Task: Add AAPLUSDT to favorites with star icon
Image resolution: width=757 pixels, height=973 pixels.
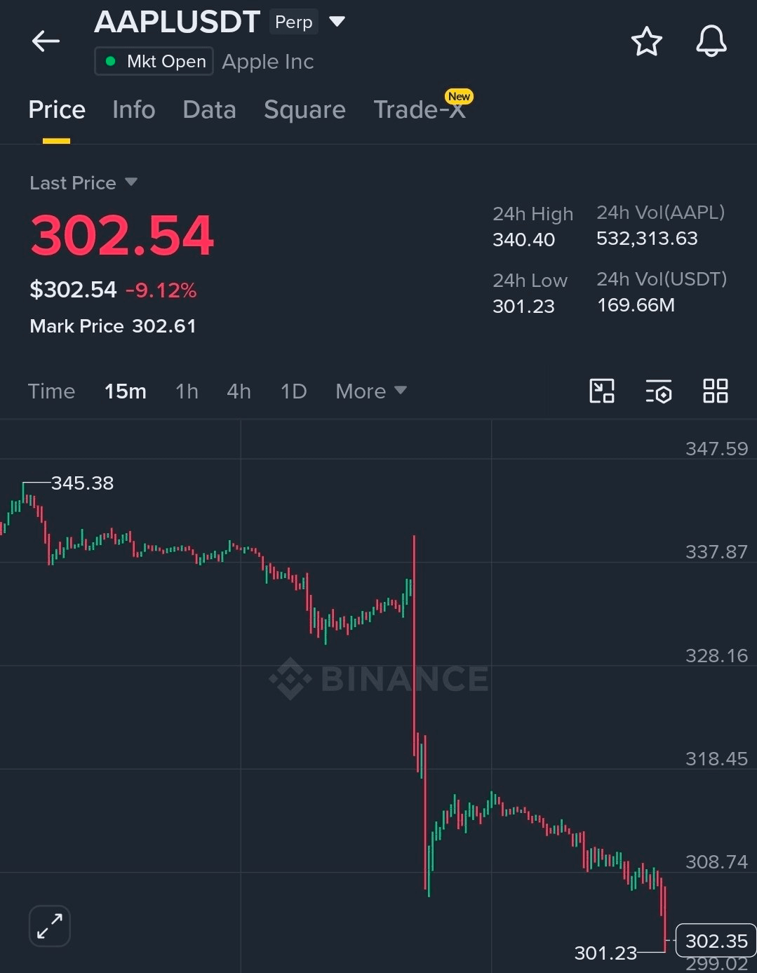Action: pos(646,41)
